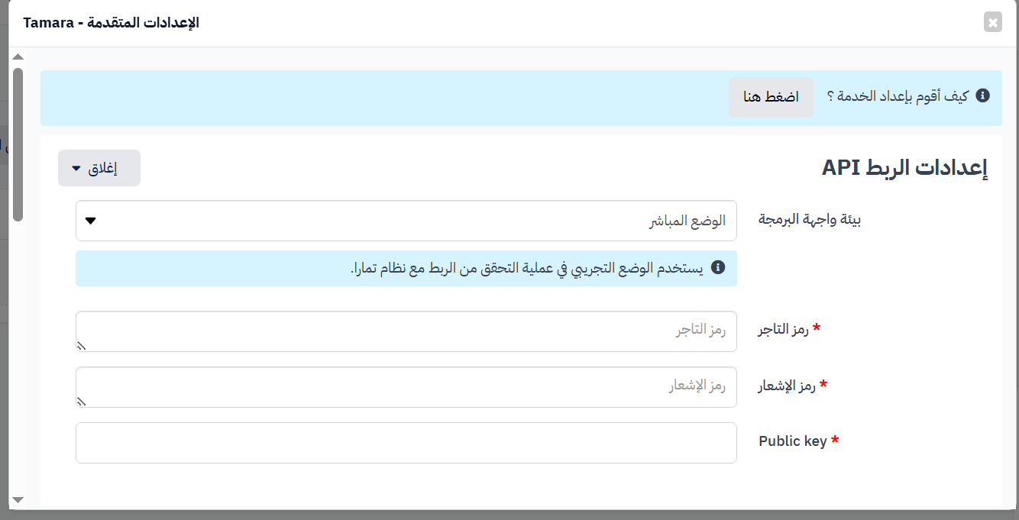The width and height of the screenshot is (1019, 520).
Task: Collapse the API section using إغلاق
Action: pos(99,168)
